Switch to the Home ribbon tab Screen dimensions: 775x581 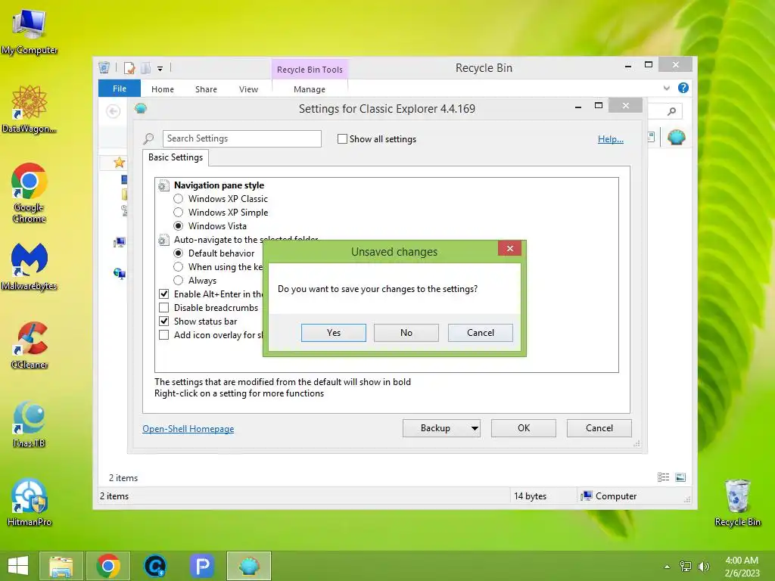point(163,89)
